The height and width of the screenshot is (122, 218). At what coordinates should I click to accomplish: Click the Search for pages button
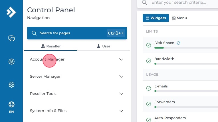coord(77,33)
